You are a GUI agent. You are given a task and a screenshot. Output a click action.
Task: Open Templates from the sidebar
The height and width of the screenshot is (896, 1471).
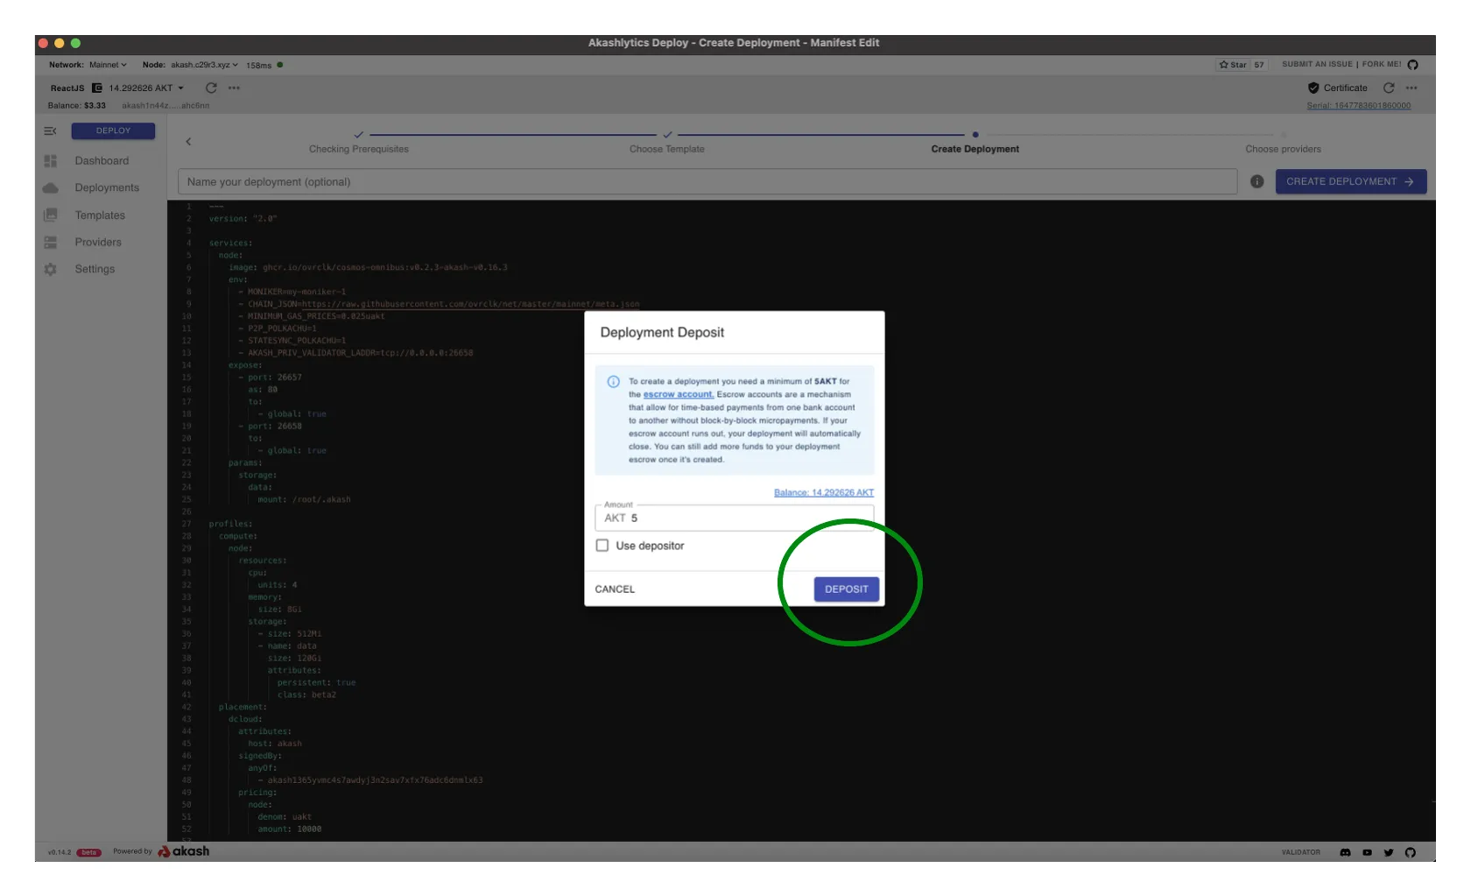pyautogui.click(x=100, y=215)
